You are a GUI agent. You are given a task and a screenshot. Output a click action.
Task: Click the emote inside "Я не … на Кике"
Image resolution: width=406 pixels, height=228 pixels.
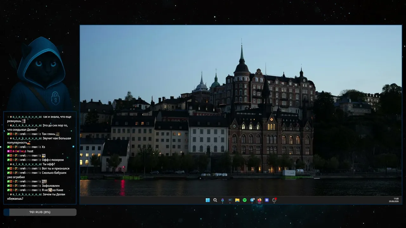click(50, 190)
